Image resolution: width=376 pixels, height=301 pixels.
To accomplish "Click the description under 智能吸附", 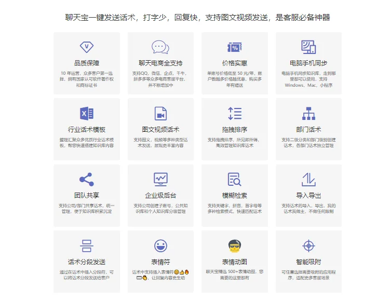I will coord(308,275).
